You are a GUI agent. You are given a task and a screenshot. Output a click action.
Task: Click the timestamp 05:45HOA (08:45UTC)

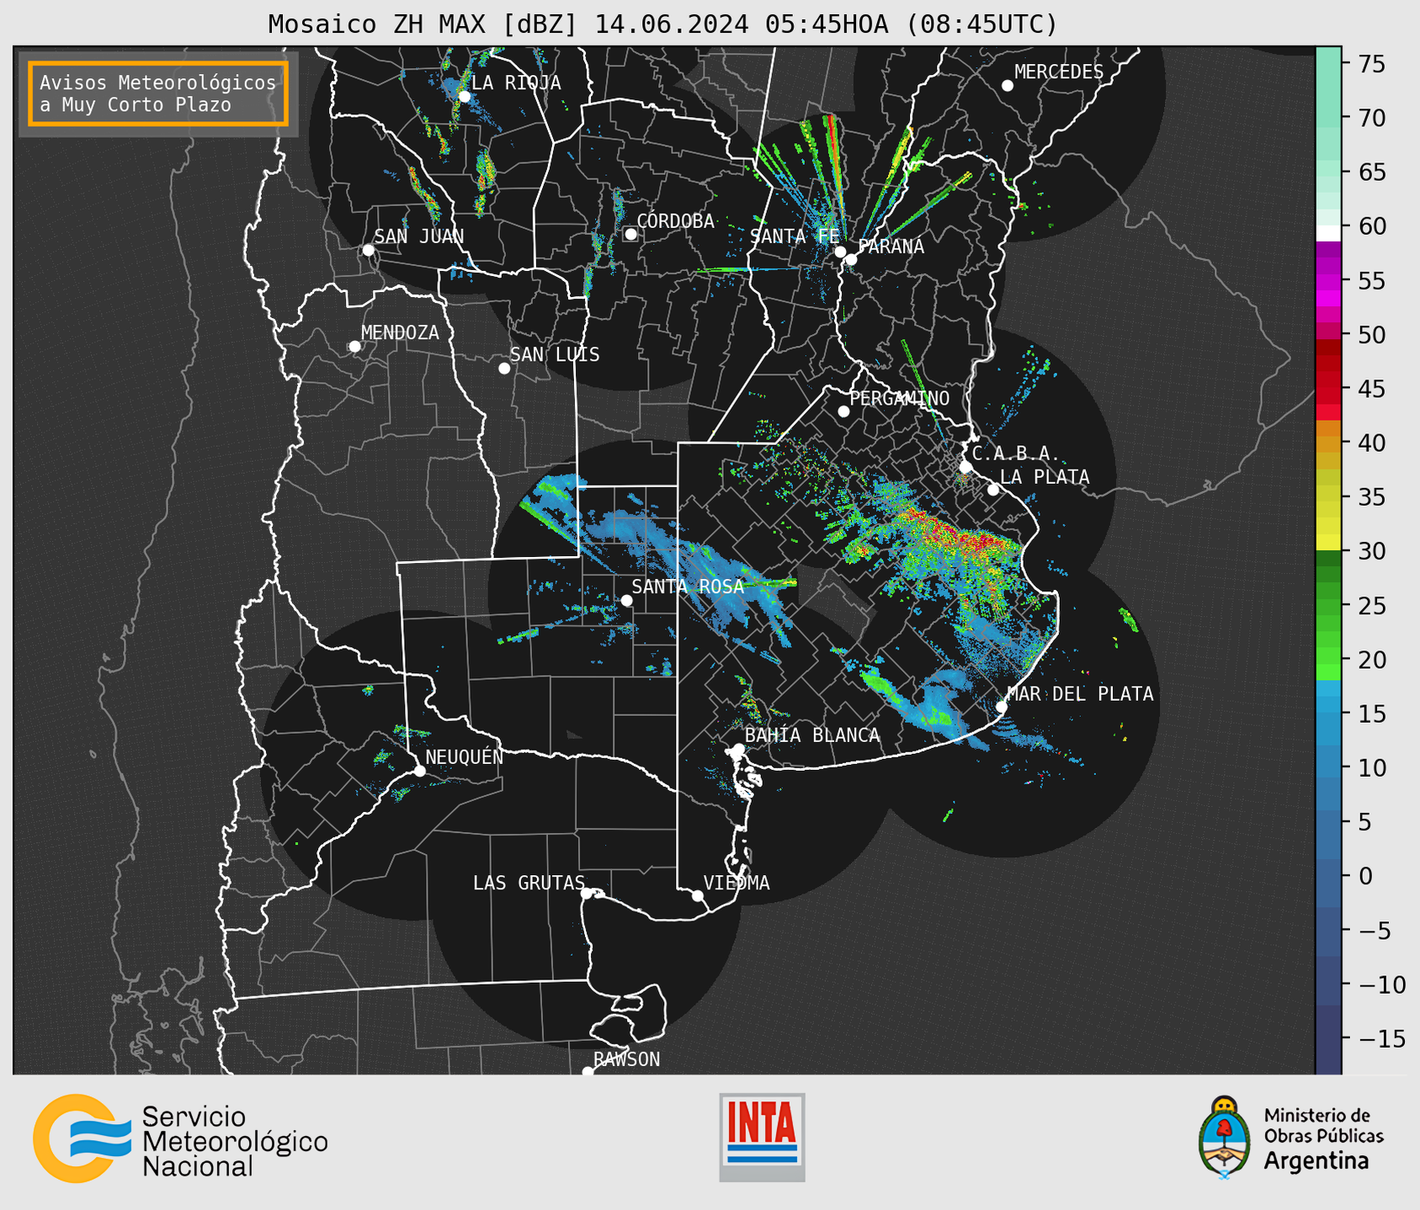911,24
